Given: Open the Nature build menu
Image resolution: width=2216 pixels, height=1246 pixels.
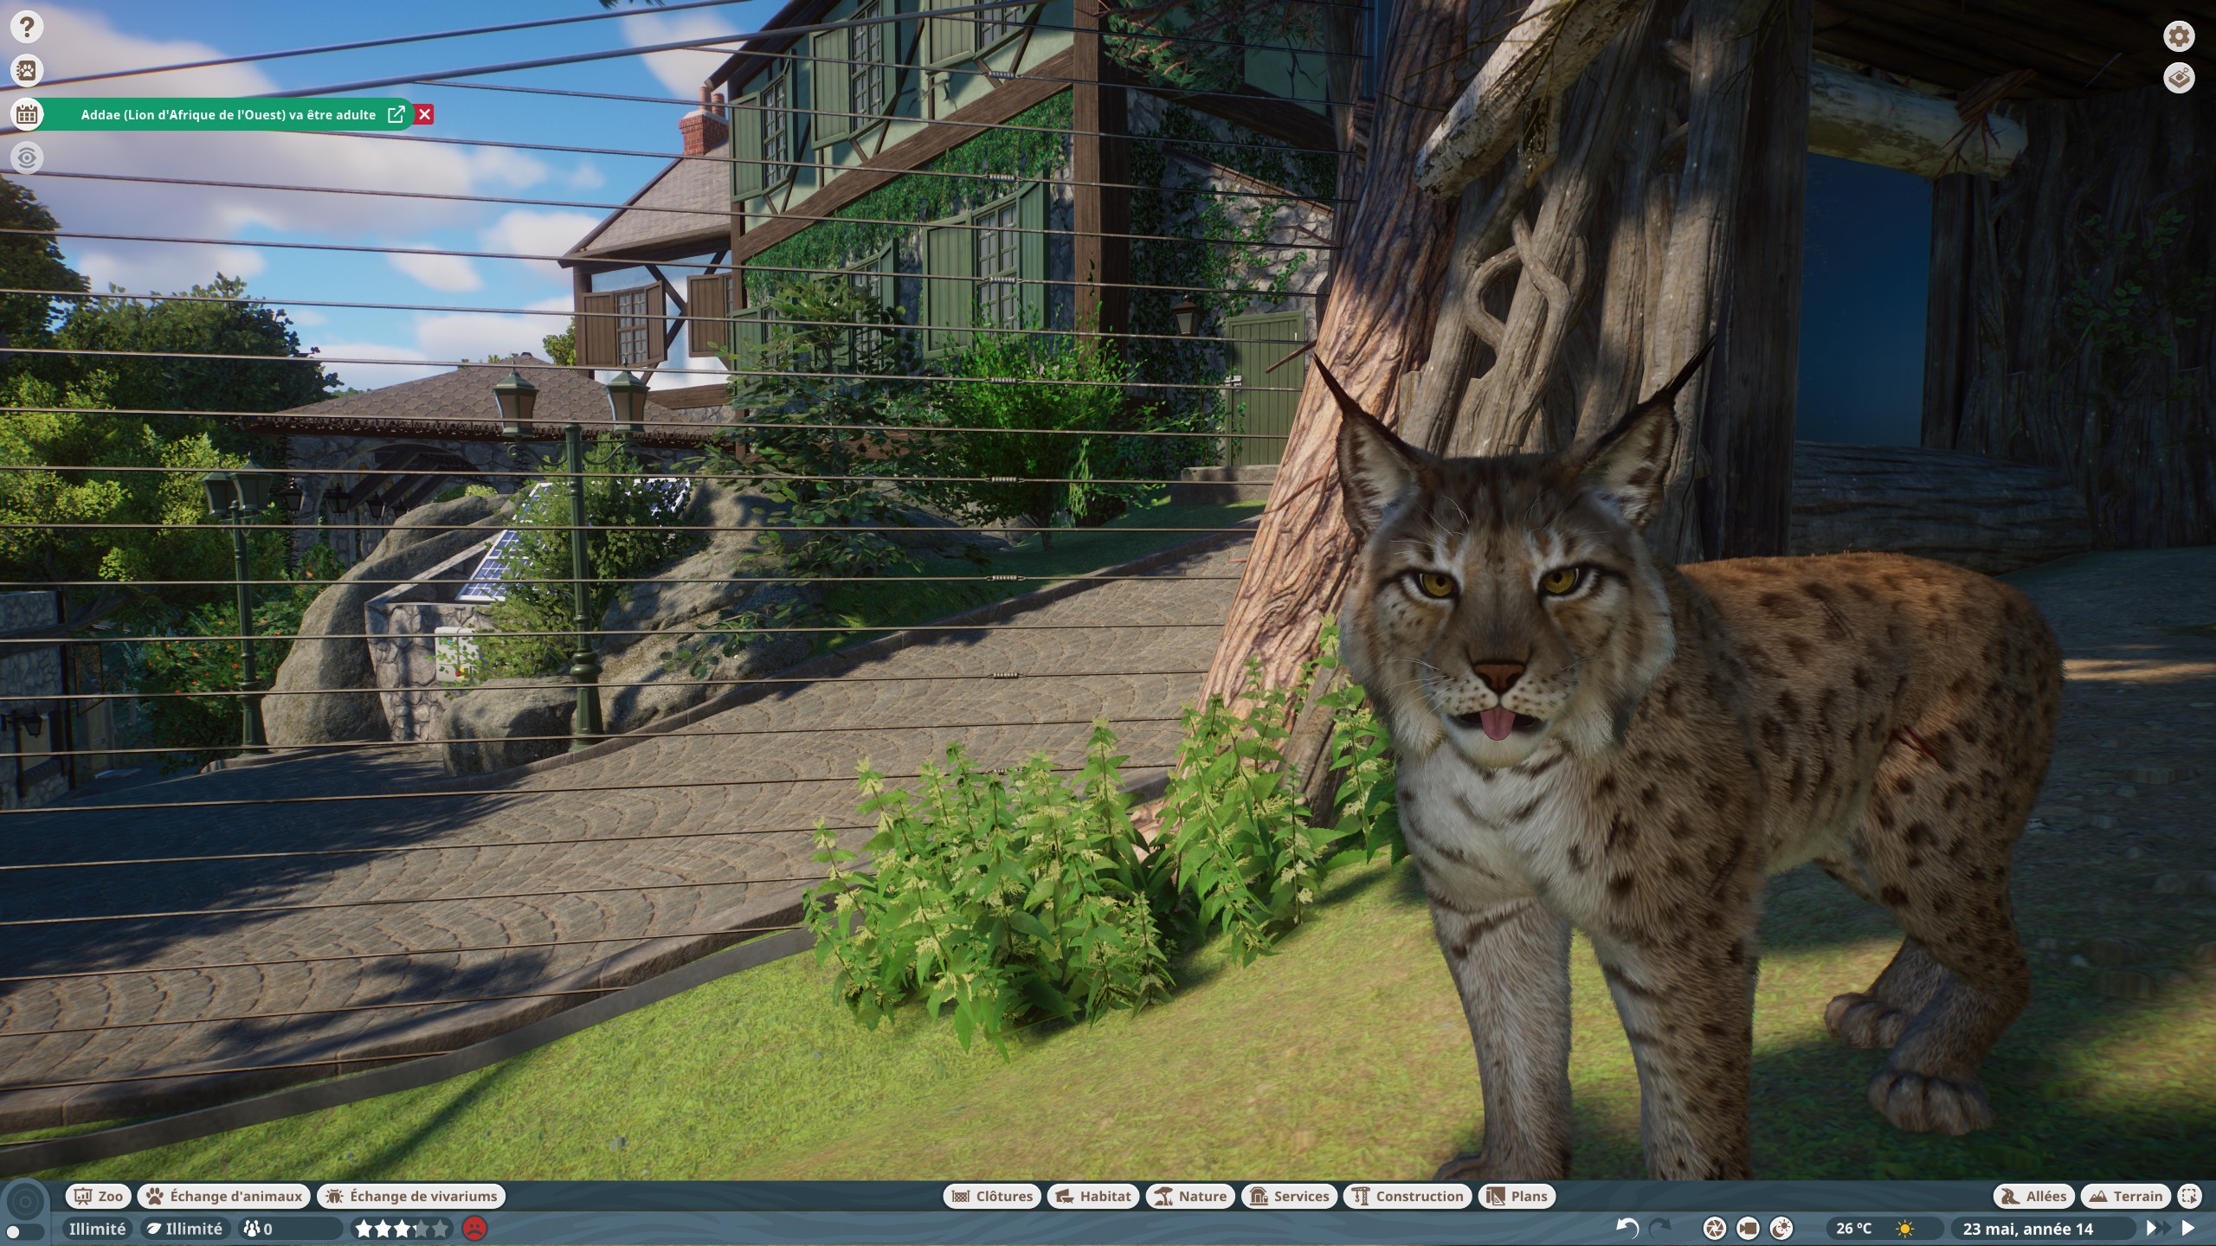Looking at the screenshot, I should 1190,1196.
